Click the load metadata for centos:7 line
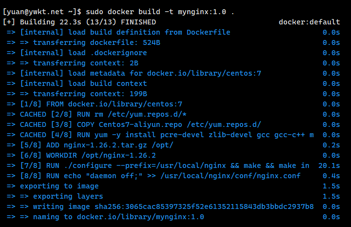This screenshot has height=227, width=351. tap(140, 73)
